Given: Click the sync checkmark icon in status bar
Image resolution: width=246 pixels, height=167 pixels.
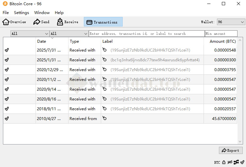Looking at the screenshot, I should pos(242,162).
